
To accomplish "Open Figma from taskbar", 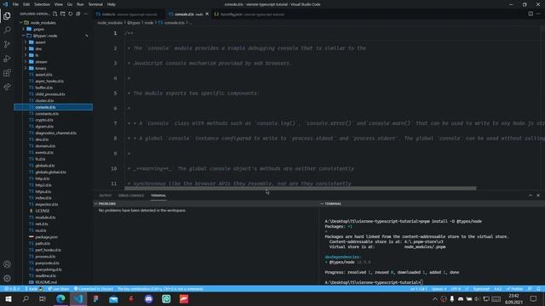I will (96, 298).
